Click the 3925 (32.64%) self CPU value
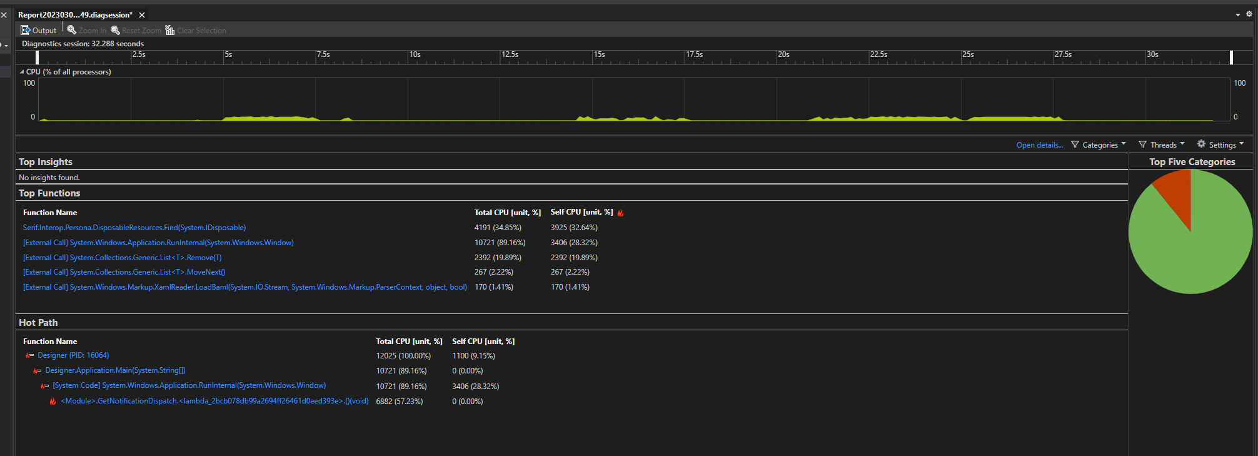 coord(574,228)
